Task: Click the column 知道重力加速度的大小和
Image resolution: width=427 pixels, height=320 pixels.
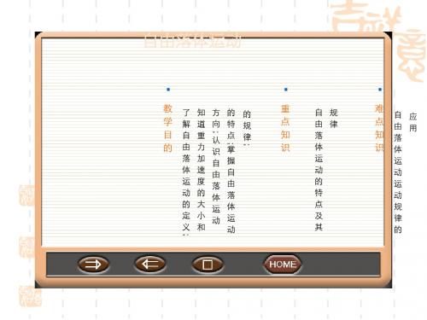Action: (x=201, y=170)
